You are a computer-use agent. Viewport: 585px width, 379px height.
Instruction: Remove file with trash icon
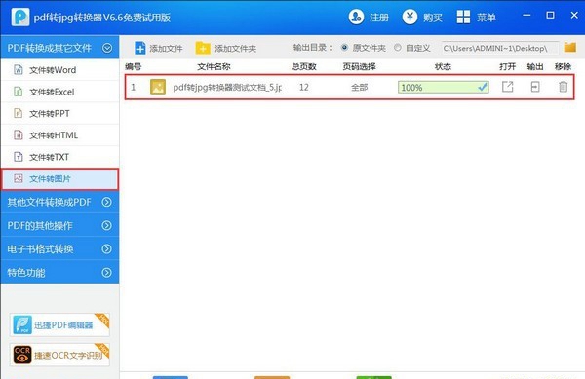563,87
